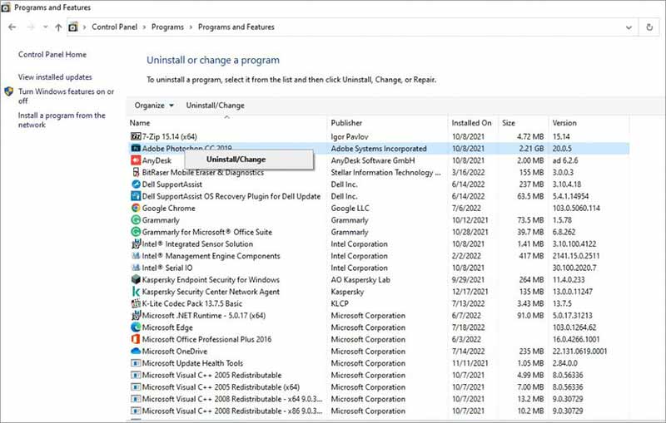Screen dimensions: 666x423
Task: Select Microsoft Visual C++ 2008 Redistributable x64 row
Action: pyautogui.click(x=379, y=399)
